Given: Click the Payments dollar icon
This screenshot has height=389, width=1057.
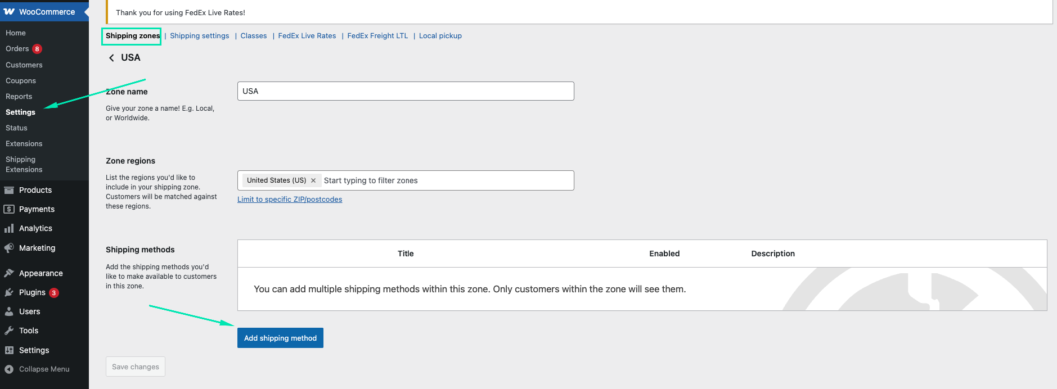Looking at the screenshot, I should pos(9,209).
